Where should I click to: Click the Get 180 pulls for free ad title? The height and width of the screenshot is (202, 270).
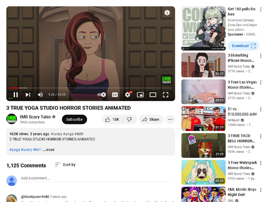241,11
